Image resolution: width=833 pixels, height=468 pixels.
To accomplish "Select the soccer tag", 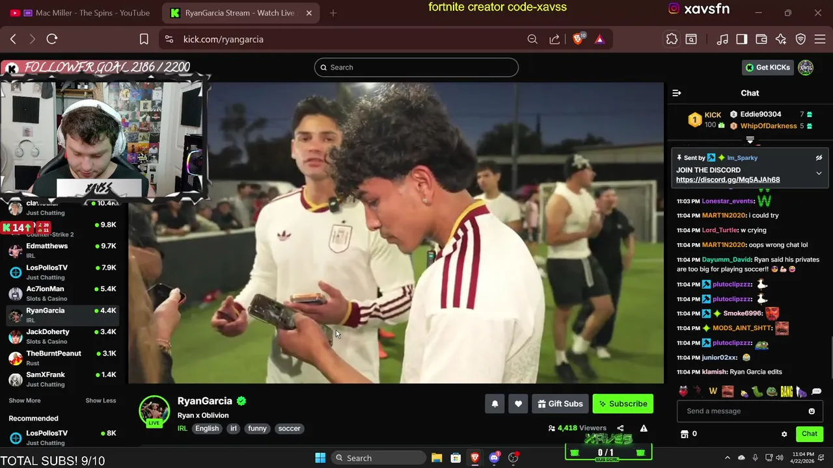I will coord(289,428).
